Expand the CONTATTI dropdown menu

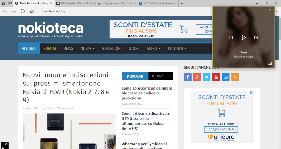point(177,48)
